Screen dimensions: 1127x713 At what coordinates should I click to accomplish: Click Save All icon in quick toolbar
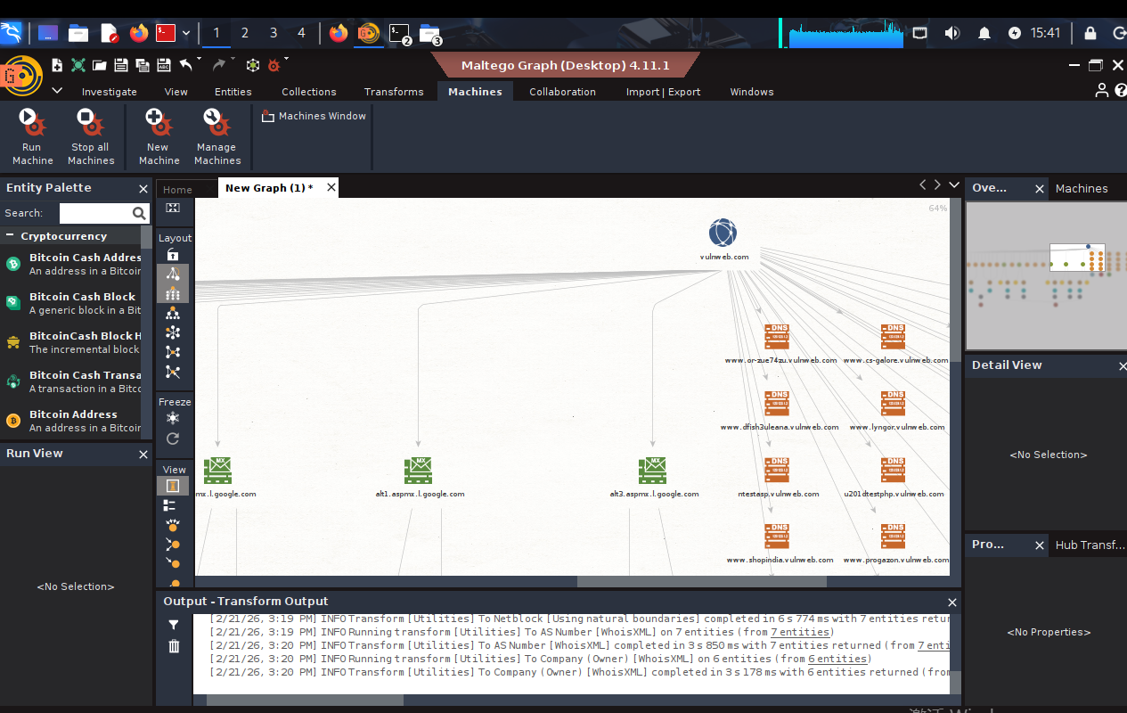point(143,65)
